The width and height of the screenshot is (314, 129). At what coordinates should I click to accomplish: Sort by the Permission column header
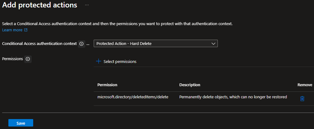click(107, 85)
